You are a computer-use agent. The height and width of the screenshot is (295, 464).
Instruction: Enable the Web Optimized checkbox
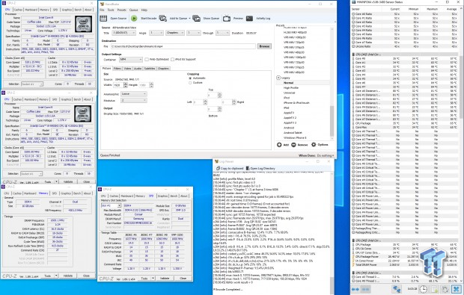(x=147, y=59)
